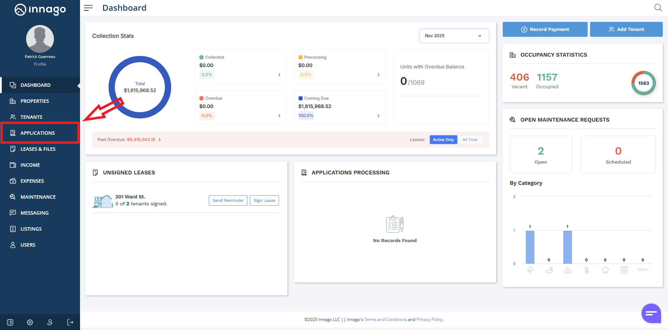Open the Nov 2025 month dropdown

coord(454,36)
